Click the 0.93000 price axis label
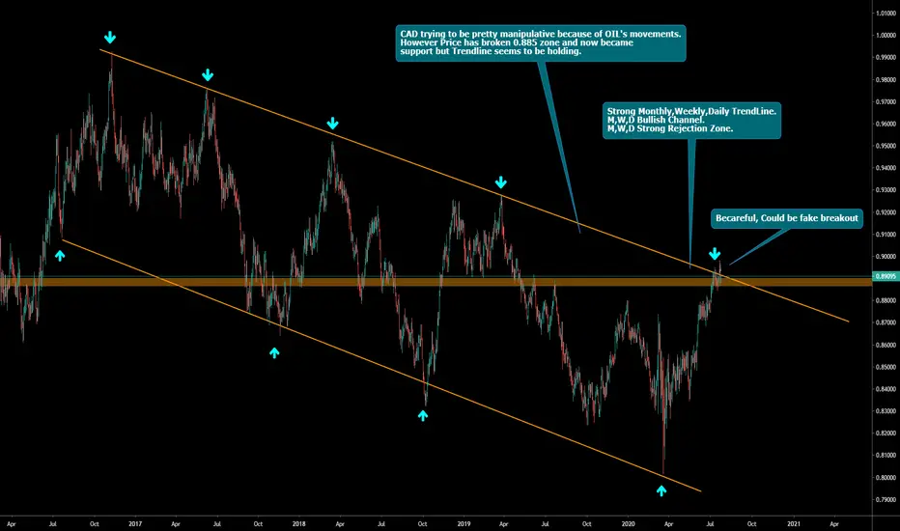 pos(886,190)
